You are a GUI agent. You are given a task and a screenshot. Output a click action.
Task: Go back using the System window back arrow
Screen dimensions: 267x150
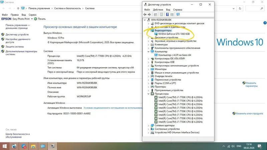[x=4, y=8]
